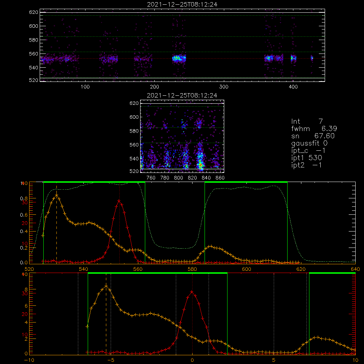Click x-axis label 840 under middle image
This screenshot has width=364, height=364.
tap(206, 178)
